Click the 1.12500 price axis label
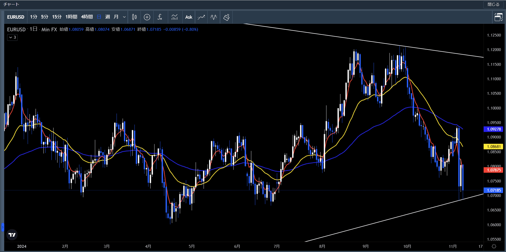Image resolution: width=506 pixels, height=252 pixels. pos(494,35)
